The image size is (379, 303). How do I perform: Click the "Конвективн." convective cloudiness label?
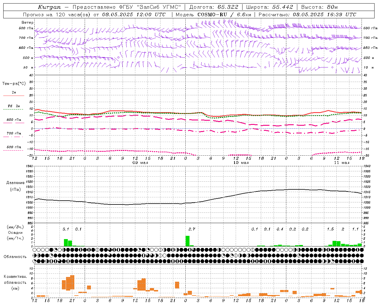15,277
